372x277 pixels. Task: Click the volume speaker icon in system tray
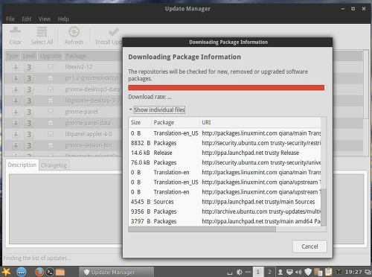click(298, 273)
